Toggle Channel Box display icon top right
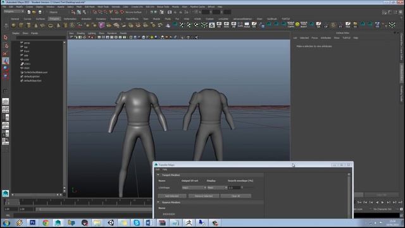The height and width of the screenshot is (228, 405). 401,12
